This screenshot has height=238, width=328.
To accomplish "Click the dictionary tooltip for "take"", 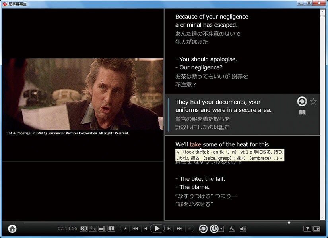I will click(230, 155).
